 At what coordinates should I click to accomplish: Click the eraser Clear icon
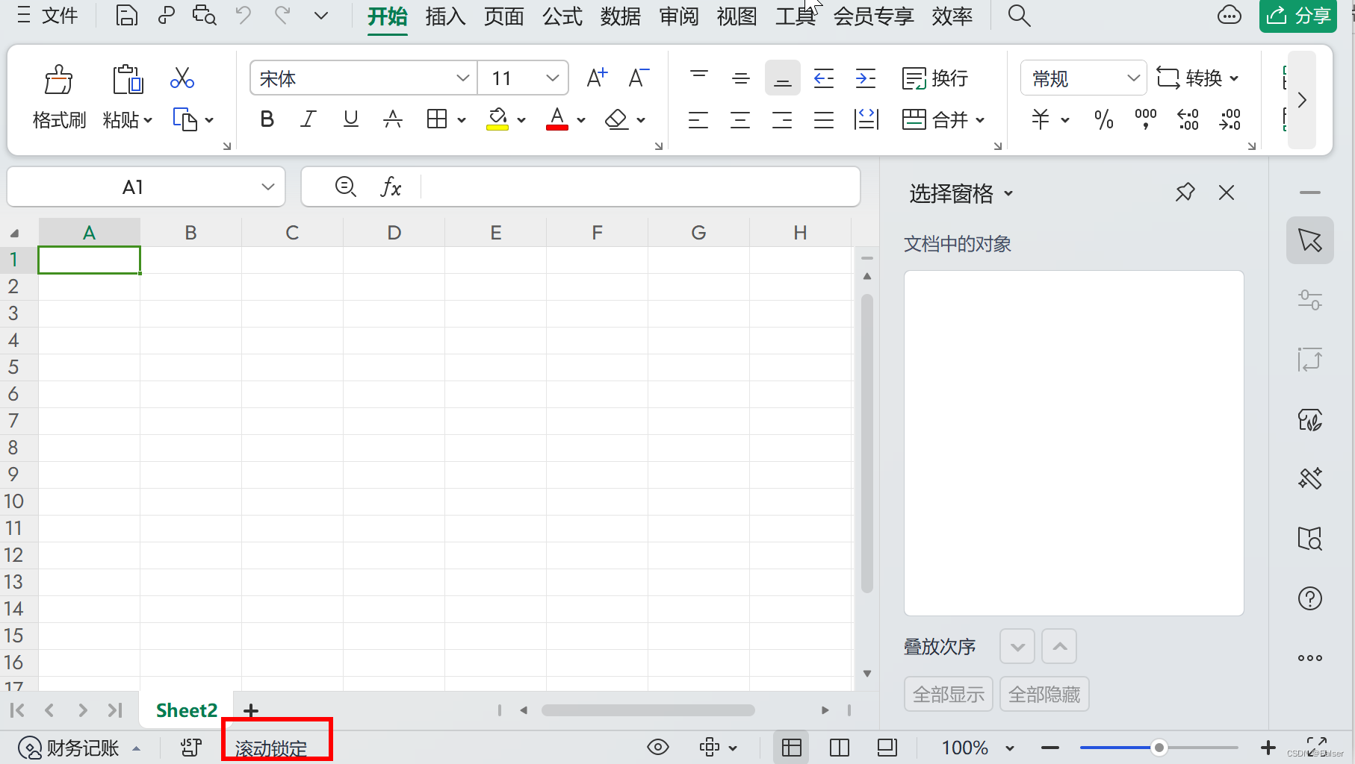[x=617, y=119]
